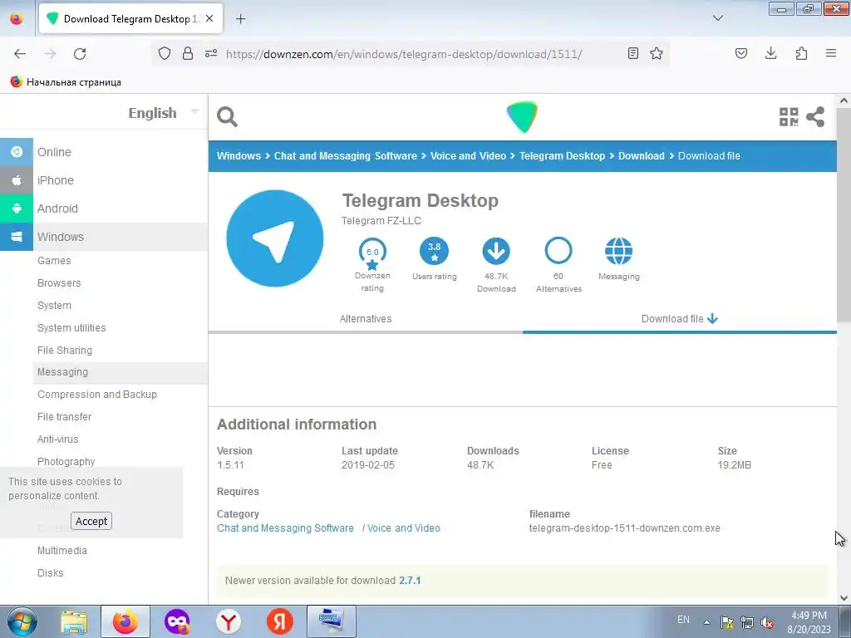Click the Users rating 3.8 badge
The image size is (851, 638).
pyautogui.click(x=434, y=251)
